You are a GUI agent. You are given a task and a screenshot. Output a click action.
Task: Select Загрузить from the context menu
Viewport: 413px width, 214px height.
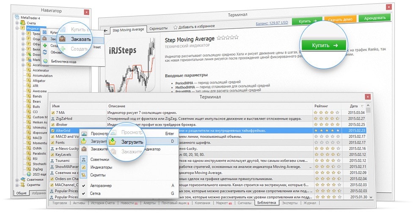(x=131, y=142)
